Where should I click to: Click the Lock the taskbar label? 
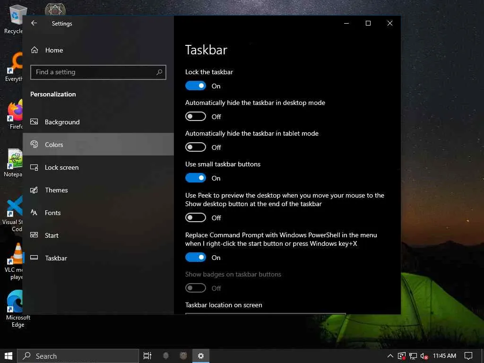[x=209, y=72]
